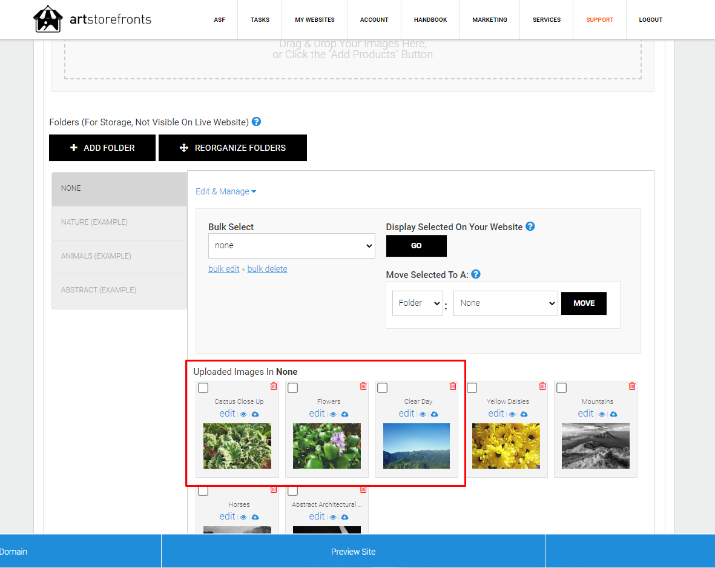This screenshot has height=568, width=715.
Task: Select the Flowers checkbox
Action: pyautogui.click(x=293, y=388)
